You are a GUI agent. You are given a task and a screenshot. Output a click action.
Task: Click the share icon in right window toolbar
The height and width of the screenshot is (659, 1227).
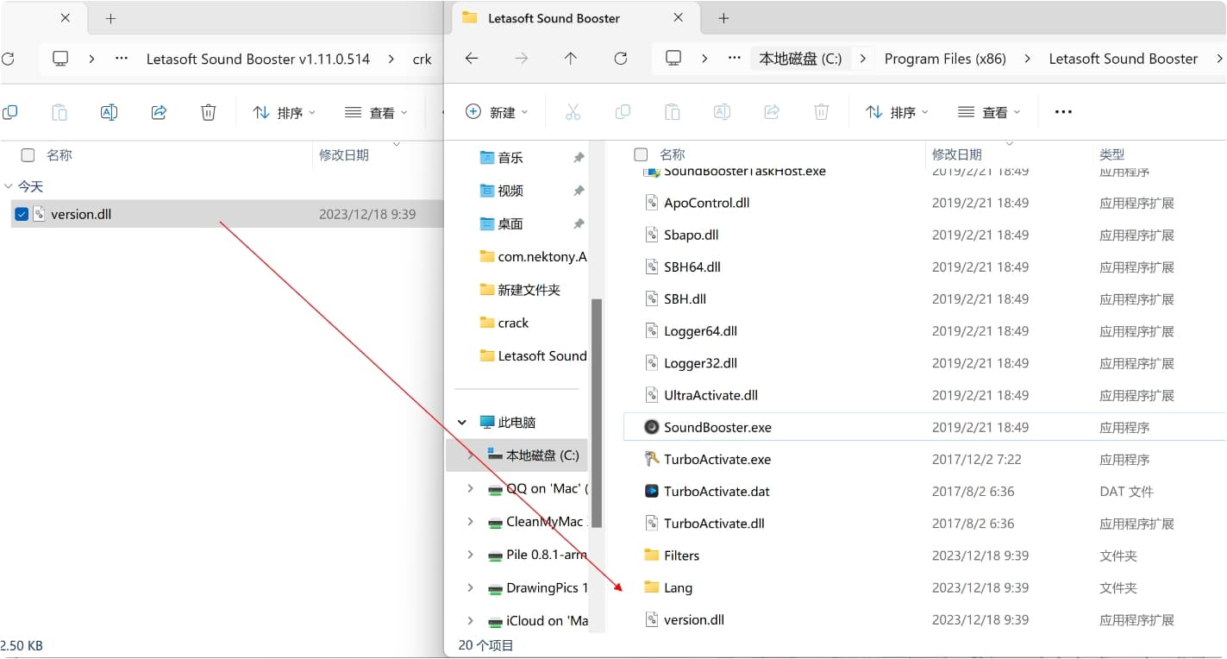[772, 112]
